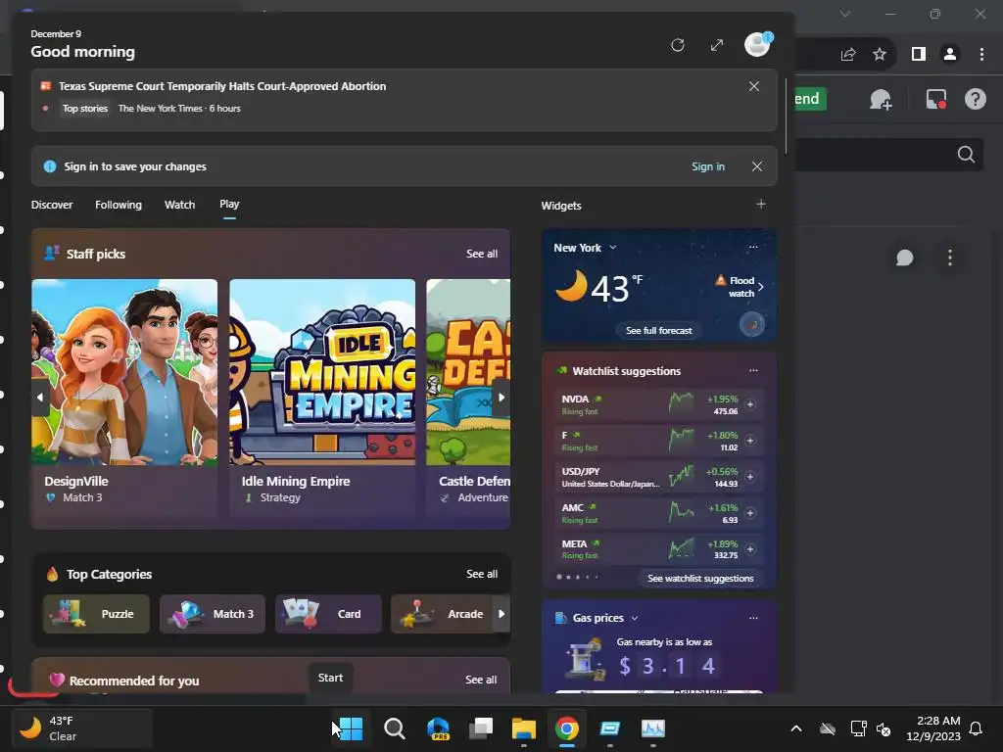The height and width of the screenshot is (752, 1003).
Task: Add F stock to watchlist
Action: point(750,441)
